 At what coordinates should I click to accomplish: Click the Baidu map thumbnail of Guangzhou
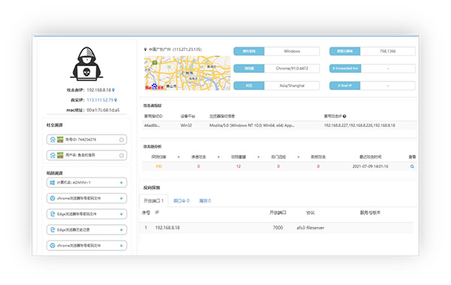coord(187,73)
